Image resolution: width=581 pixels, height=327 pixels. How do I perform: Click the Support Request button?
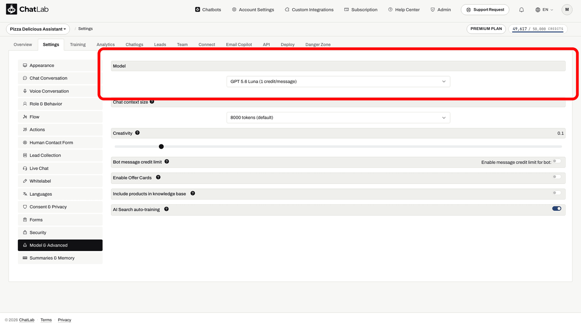coord(485,10)
